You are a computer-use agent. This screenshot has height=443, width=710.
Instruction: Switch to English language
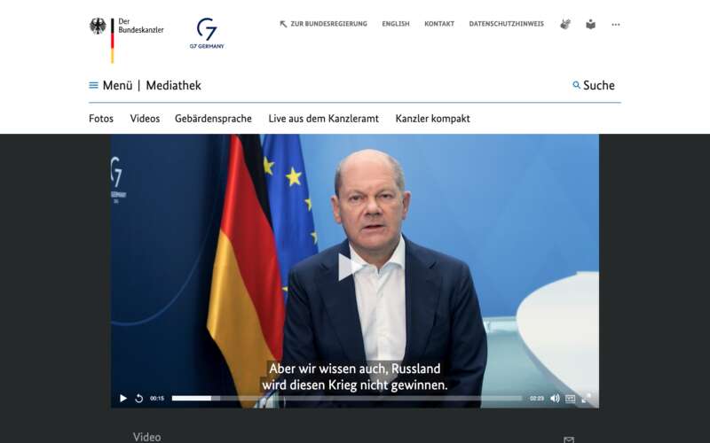396,24
